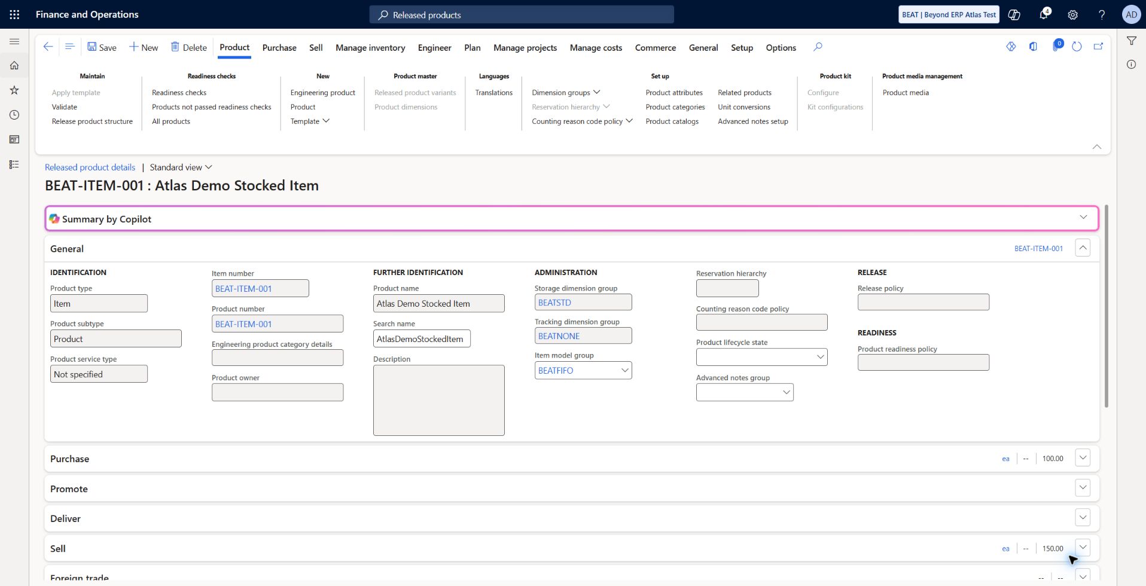This screenshot has width=1146, height=586.
Task: Open Item model group dropdown
Action: point(624,370)
